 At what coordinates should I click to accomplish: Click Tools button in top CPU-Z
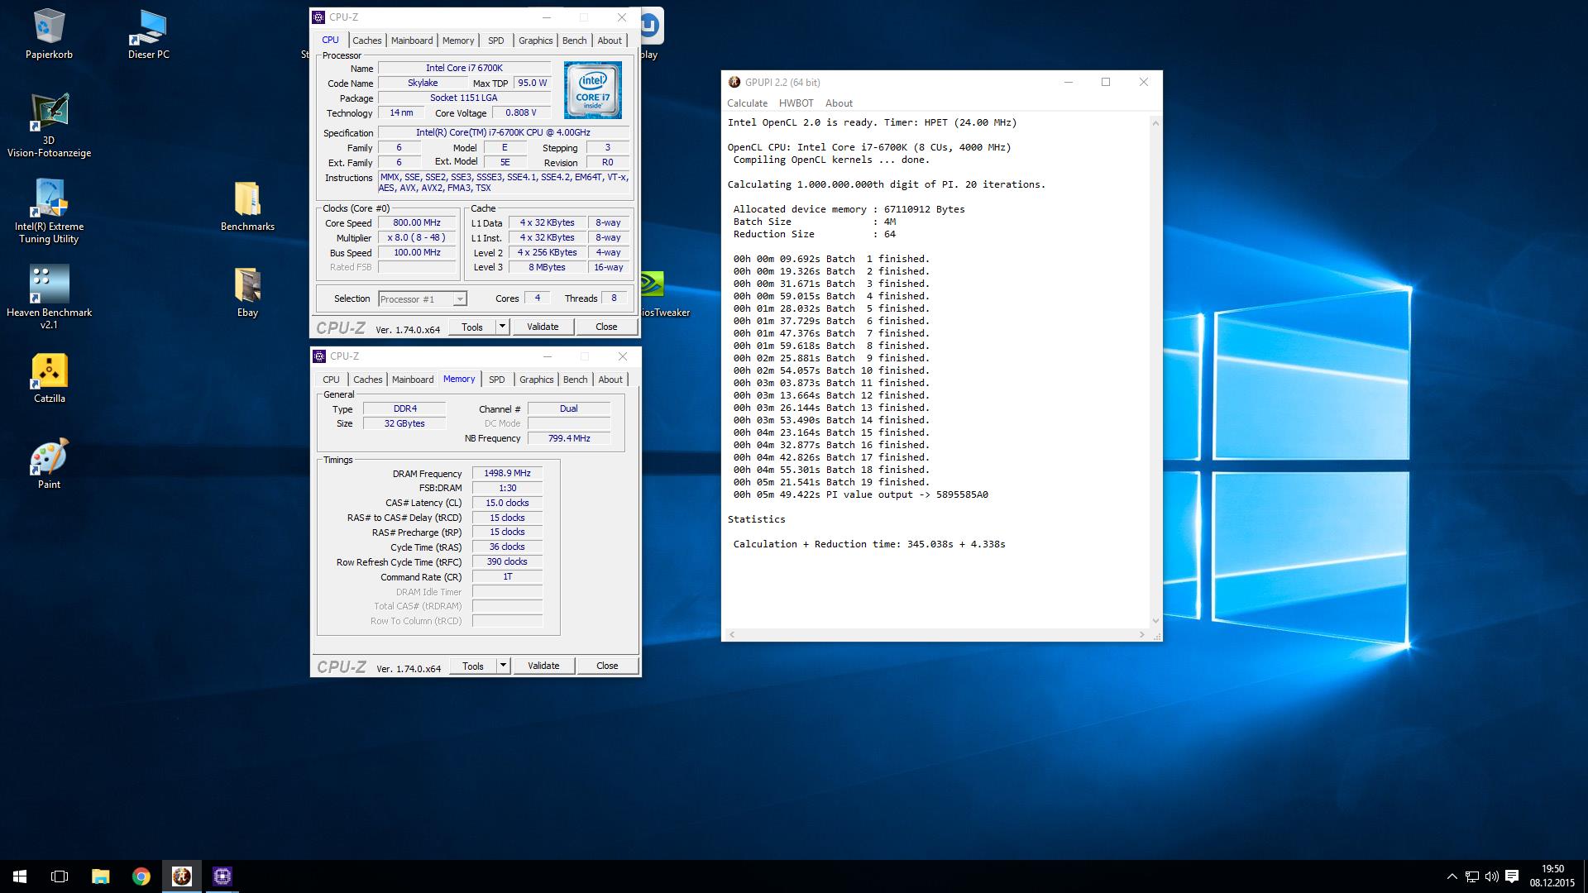pos(472,327)
